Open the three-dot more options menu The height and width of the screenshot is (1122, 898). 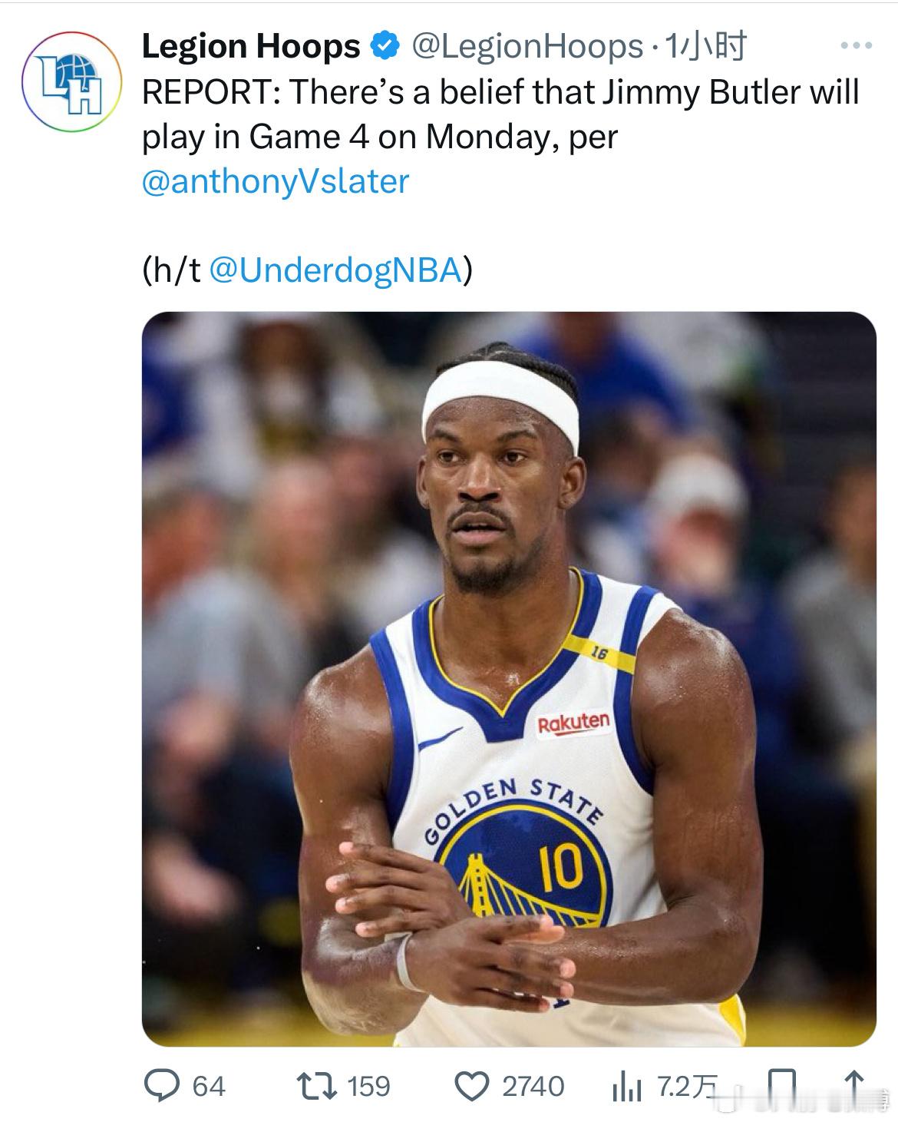[856, 47]
